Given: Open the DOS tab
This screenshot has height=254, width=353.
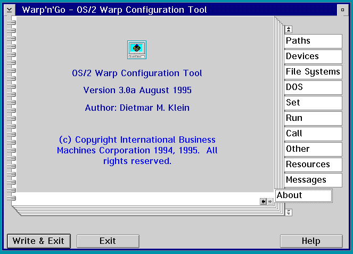Looking at the screenshot, I should pyautogui.click(x=313, y=87).
